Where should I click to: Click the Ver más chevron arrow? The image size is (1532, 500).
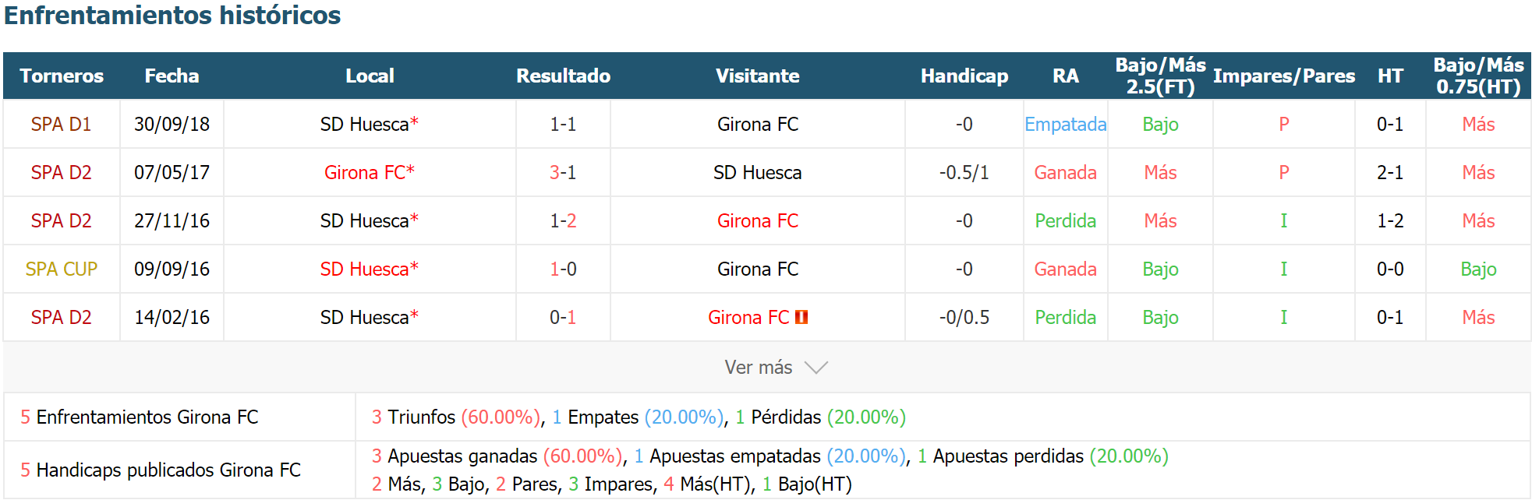[816, 368]
